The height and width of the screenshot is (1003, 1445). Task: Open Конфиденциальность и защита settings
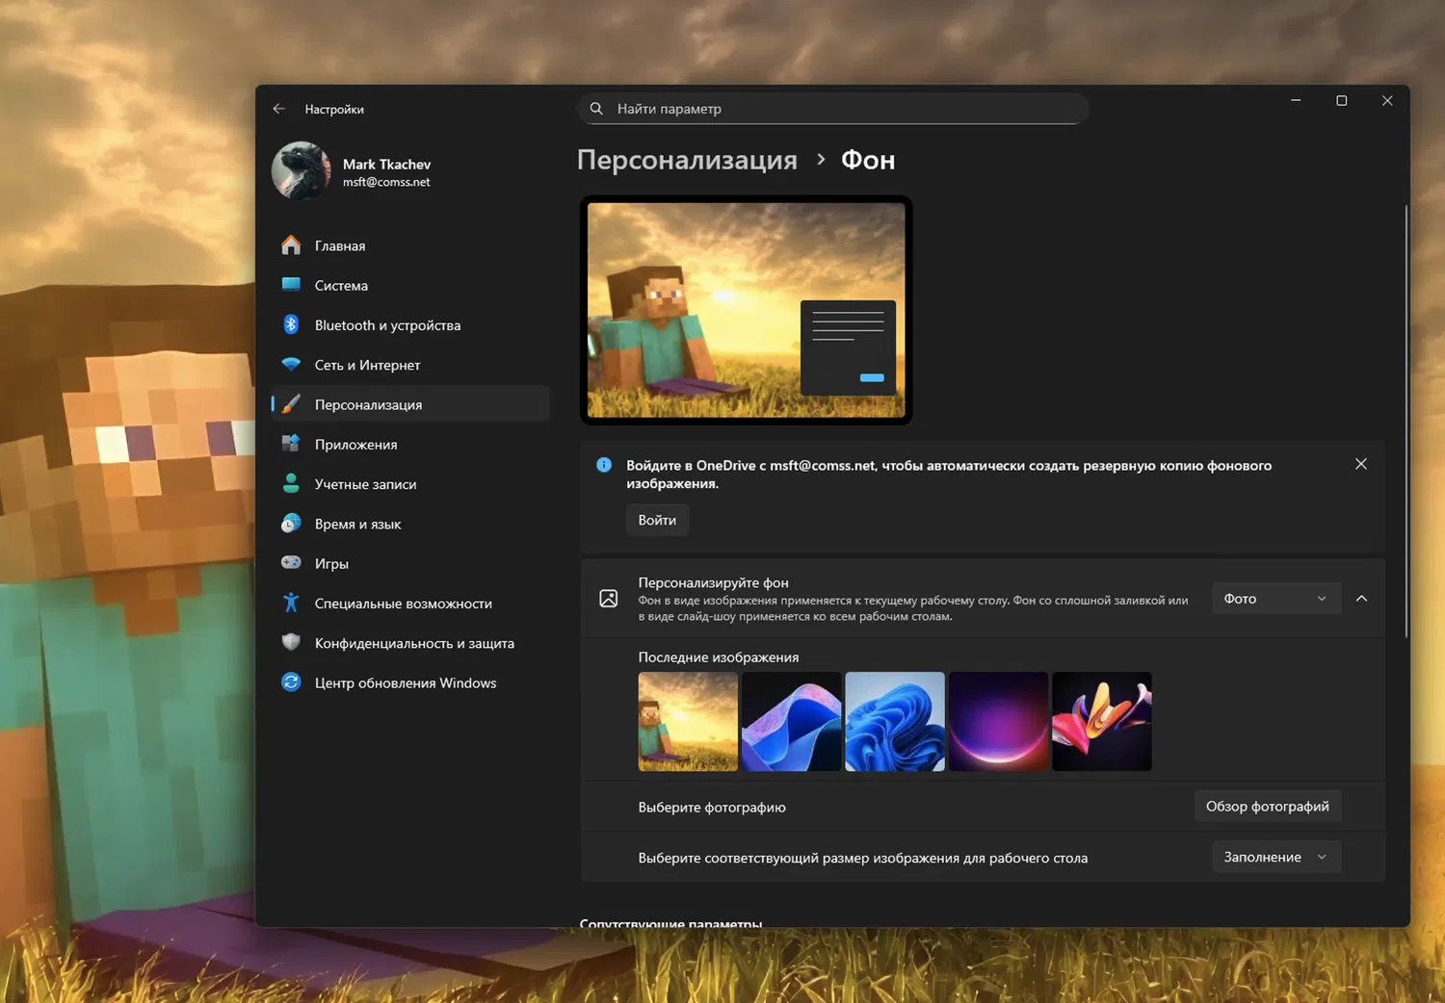click(x=410, y=643)
